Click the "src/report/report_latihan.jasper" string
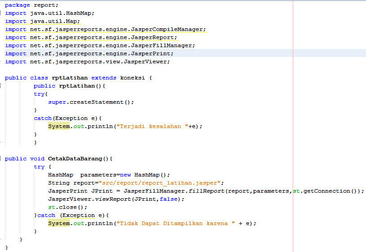 [x=160, y=183]
